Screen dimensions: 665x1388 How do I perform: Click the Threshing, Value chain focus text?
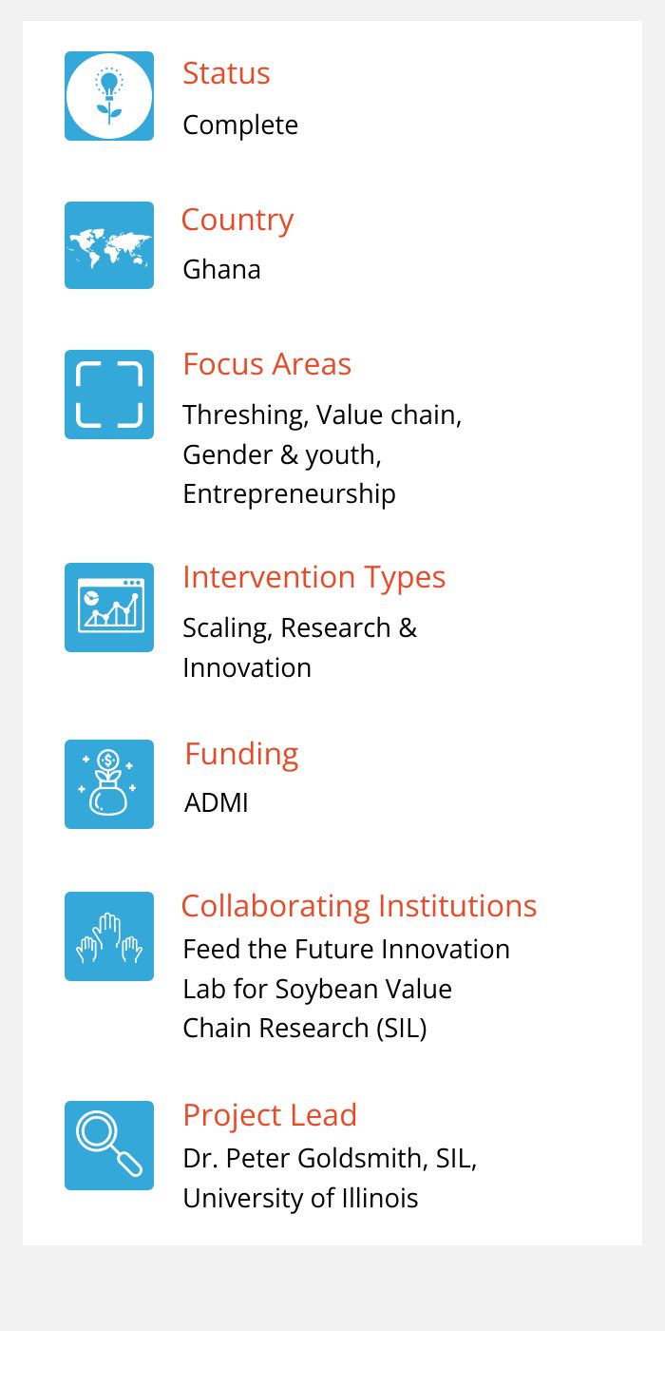322,415
